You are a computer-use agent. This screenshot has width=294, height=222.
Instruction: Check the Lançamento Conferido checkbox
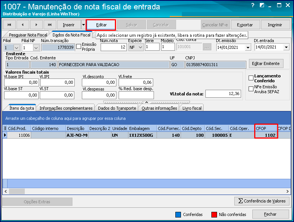click(x=251, y=78)
